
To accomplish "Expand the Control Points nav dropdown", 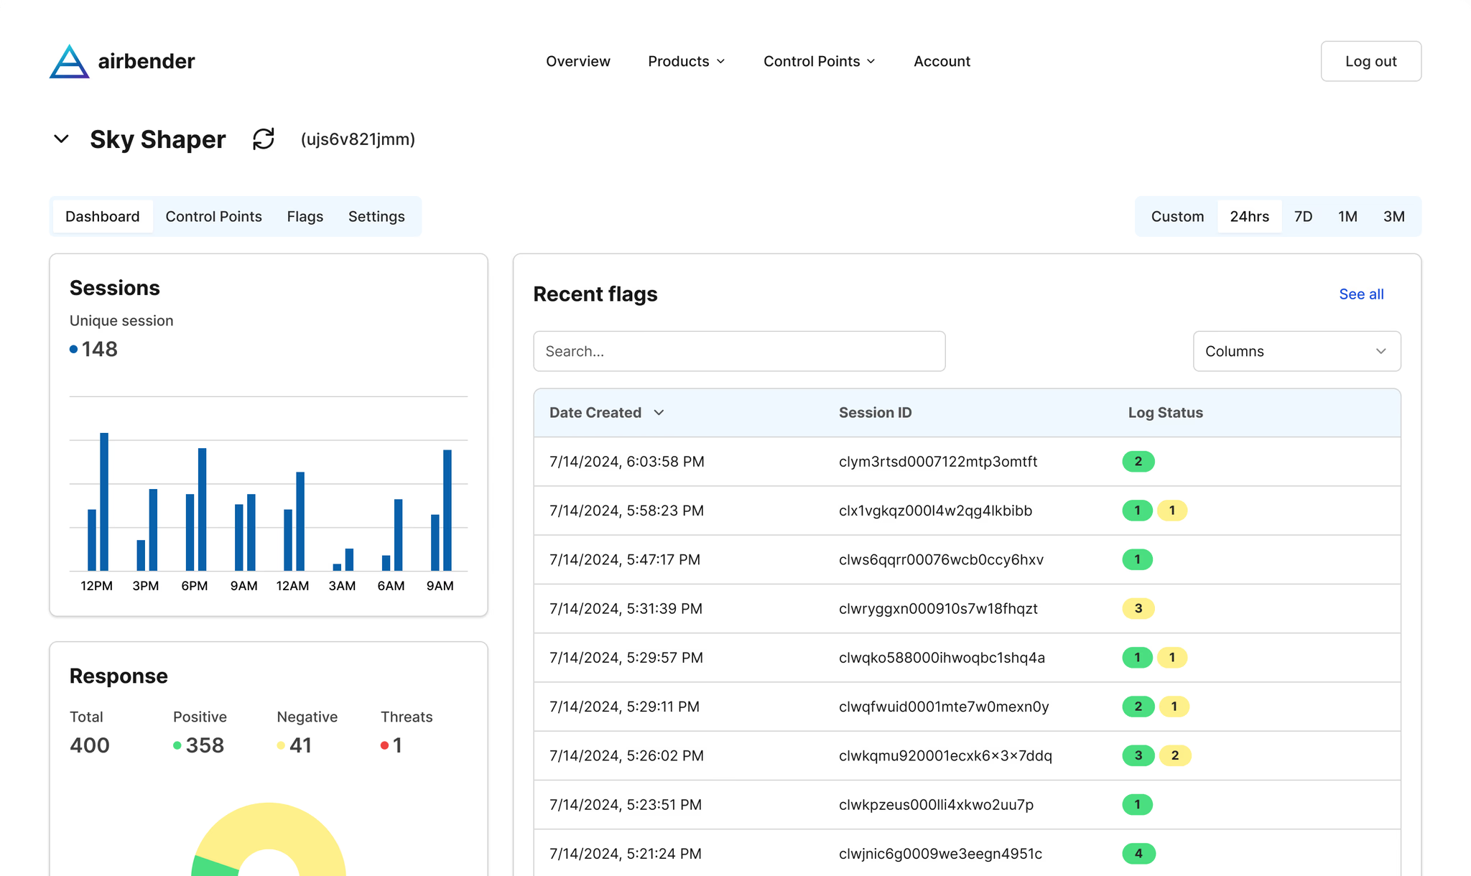I will 819,62.
